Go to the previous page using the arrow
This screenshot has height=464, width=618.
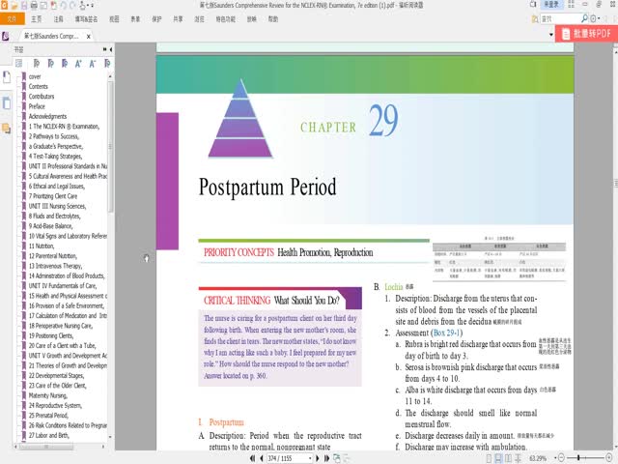(258, 457)
